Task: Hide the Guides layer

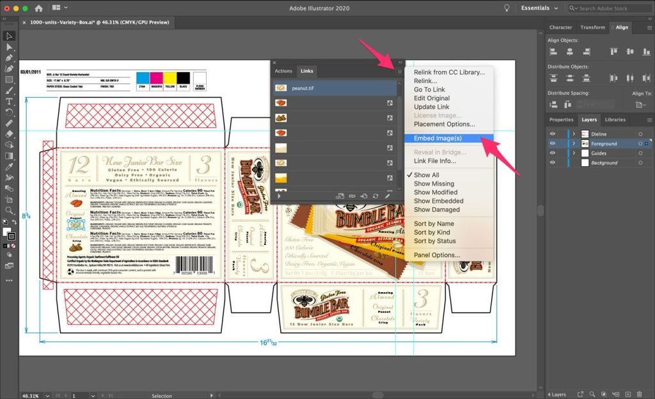Action: coord(552,153)
